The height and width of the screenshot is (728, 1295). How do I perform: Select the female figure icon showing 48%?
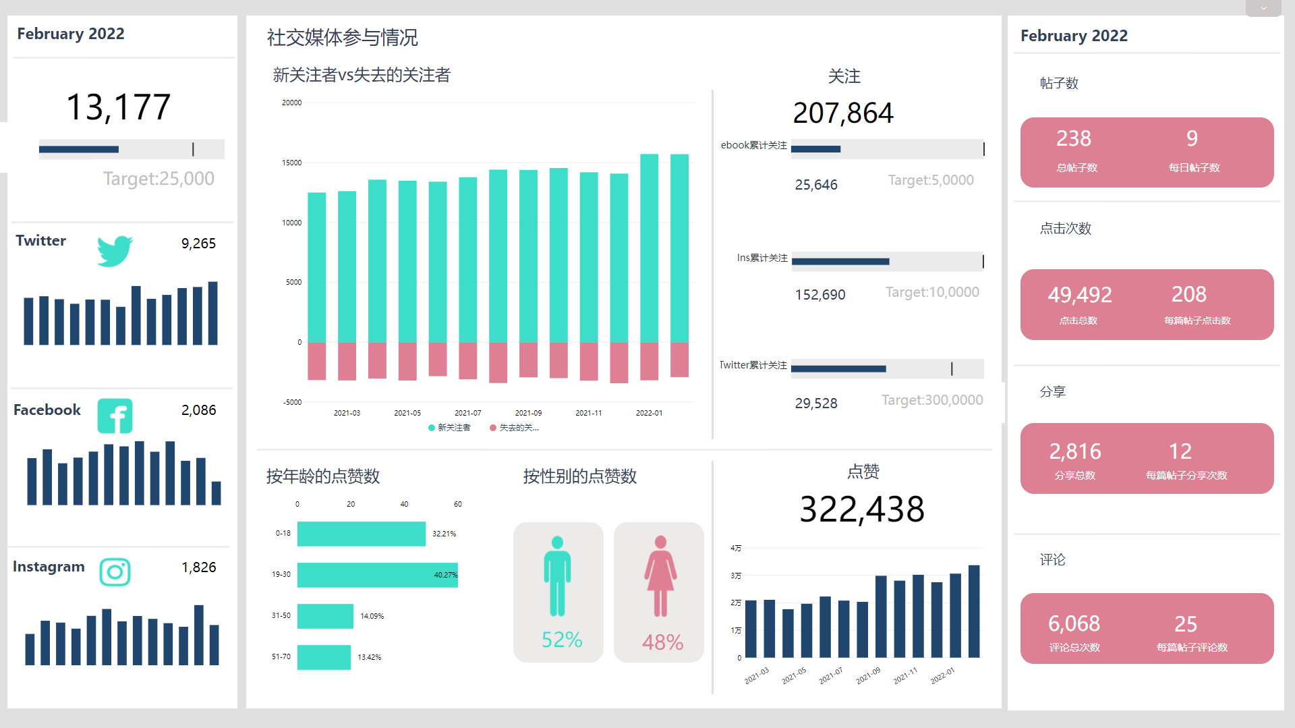click(x=660, y=577)
